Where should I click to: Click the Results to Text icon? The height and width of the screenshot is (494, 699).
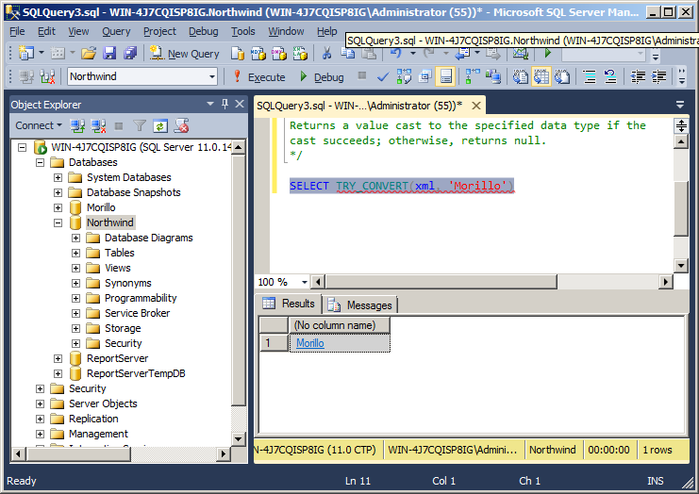tap(520, 76)
